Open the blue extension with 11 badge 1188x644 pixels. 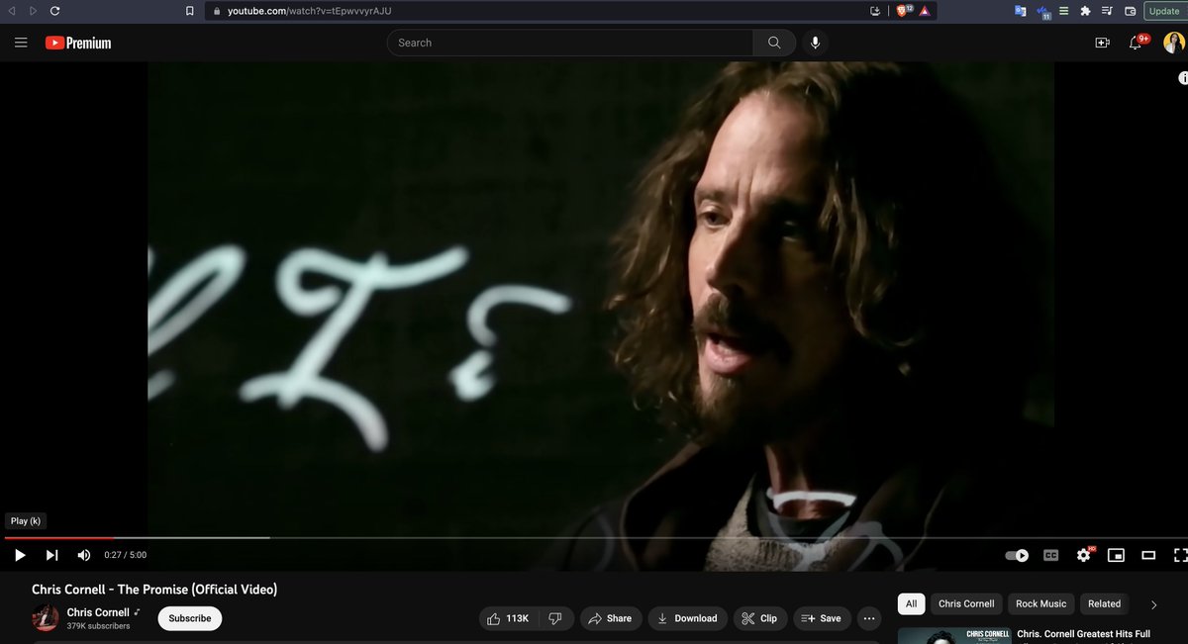click(x=1043, y=12)
